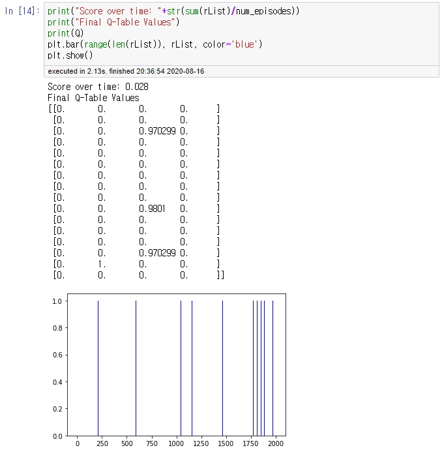
Task: Click x-axis tick label 1000
Action: coord(176,443)
